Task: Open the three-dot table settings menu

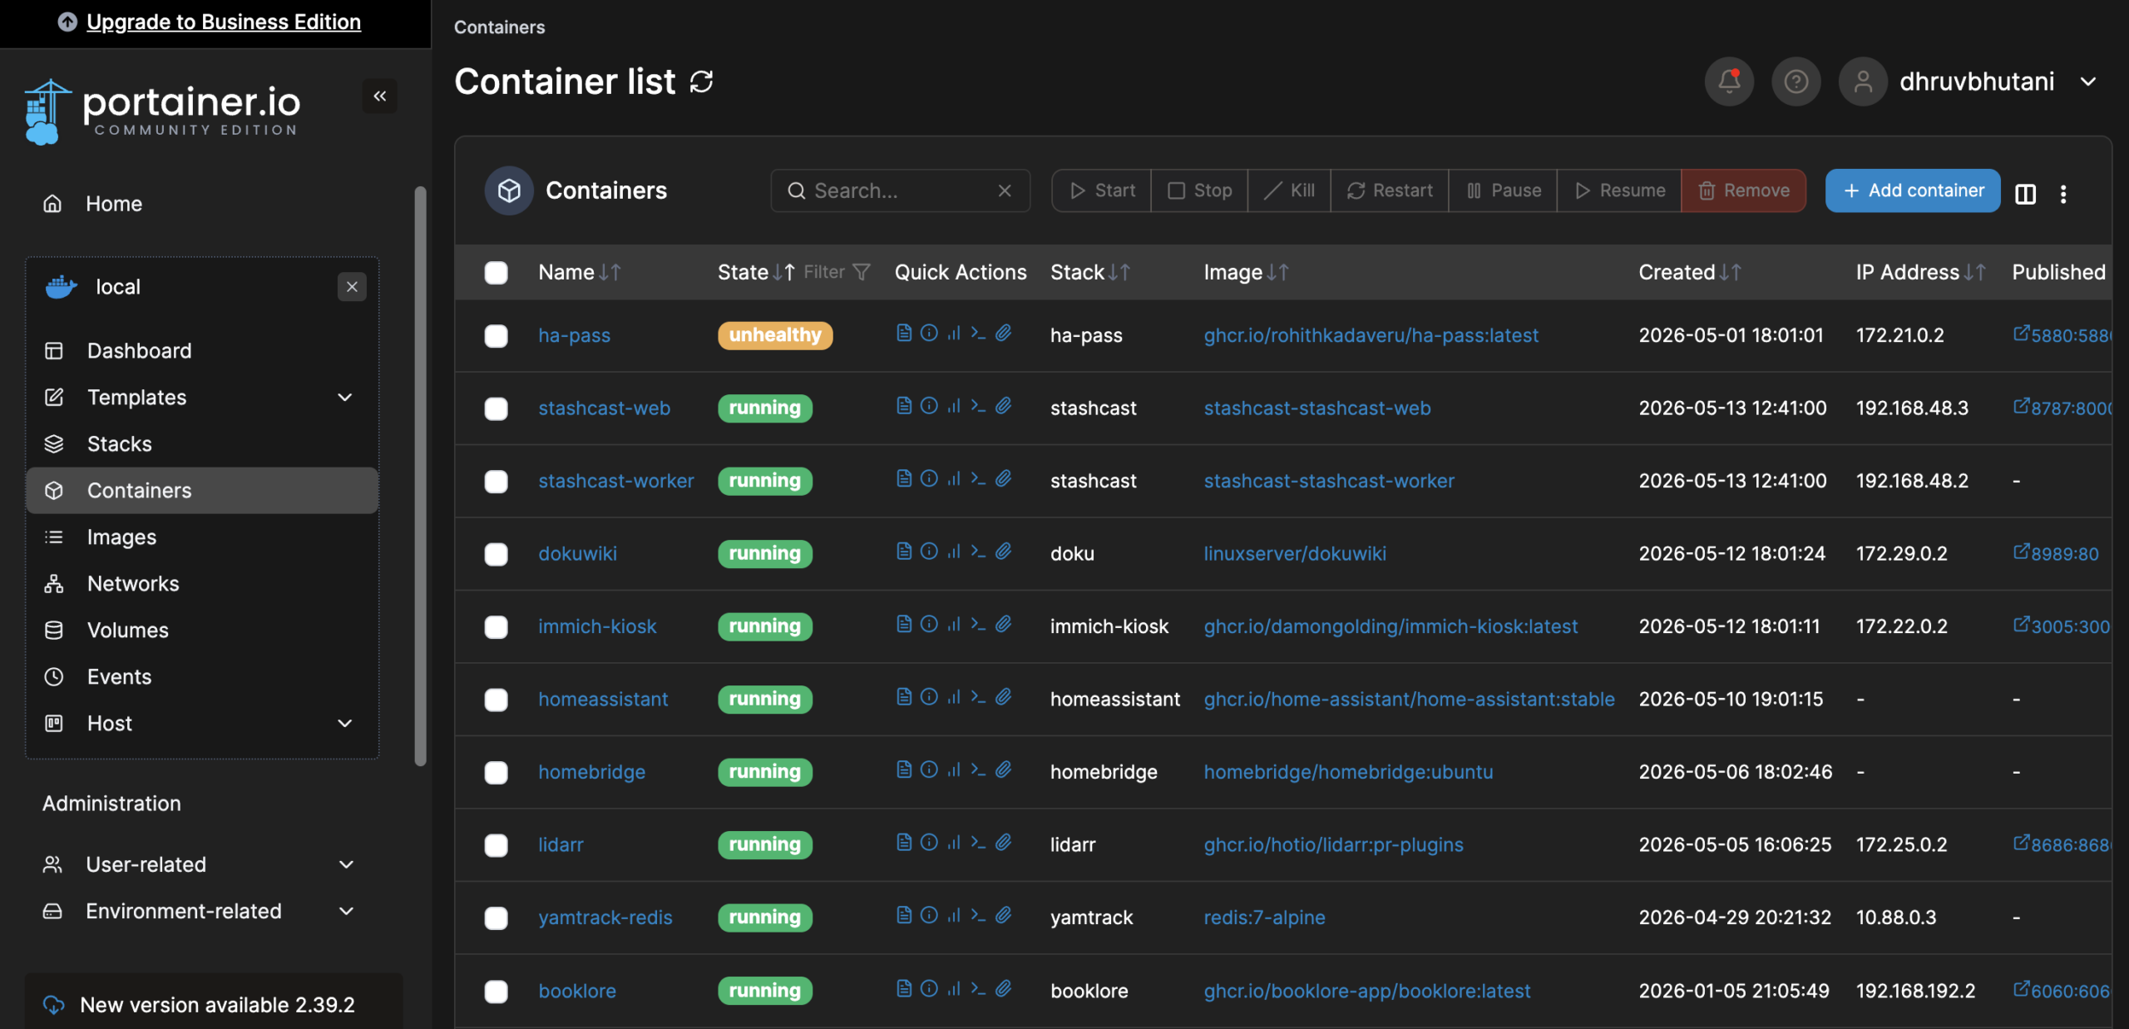Action: pos(2063,193)
